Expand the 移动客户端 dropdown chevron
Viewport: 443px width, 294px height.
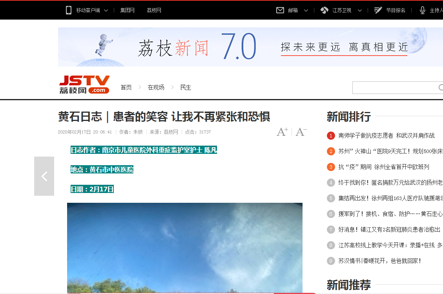[105, 10]
